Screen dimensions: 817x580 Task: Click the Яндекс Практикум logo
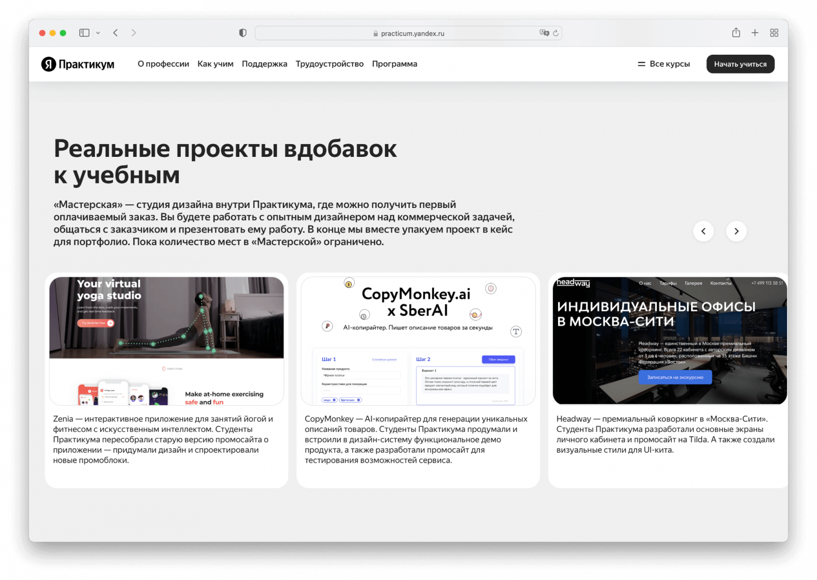click(x=78, y=64)
